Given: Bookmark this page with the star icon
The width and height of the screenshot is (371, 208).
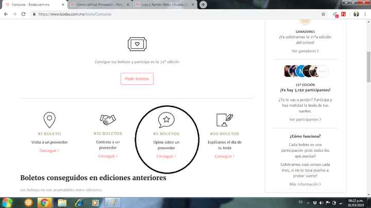Looking at the screenshot, I should pyautogui.click(x=323, y=14).
